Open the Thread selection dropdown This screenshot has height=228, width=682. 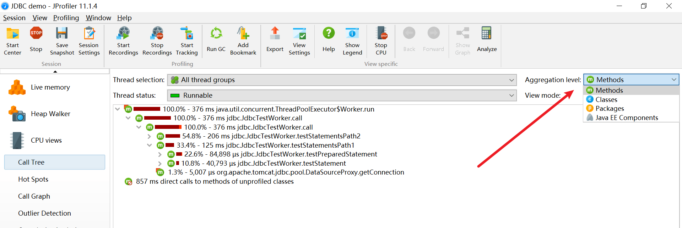pyautogui.click(x=342, y=80)
